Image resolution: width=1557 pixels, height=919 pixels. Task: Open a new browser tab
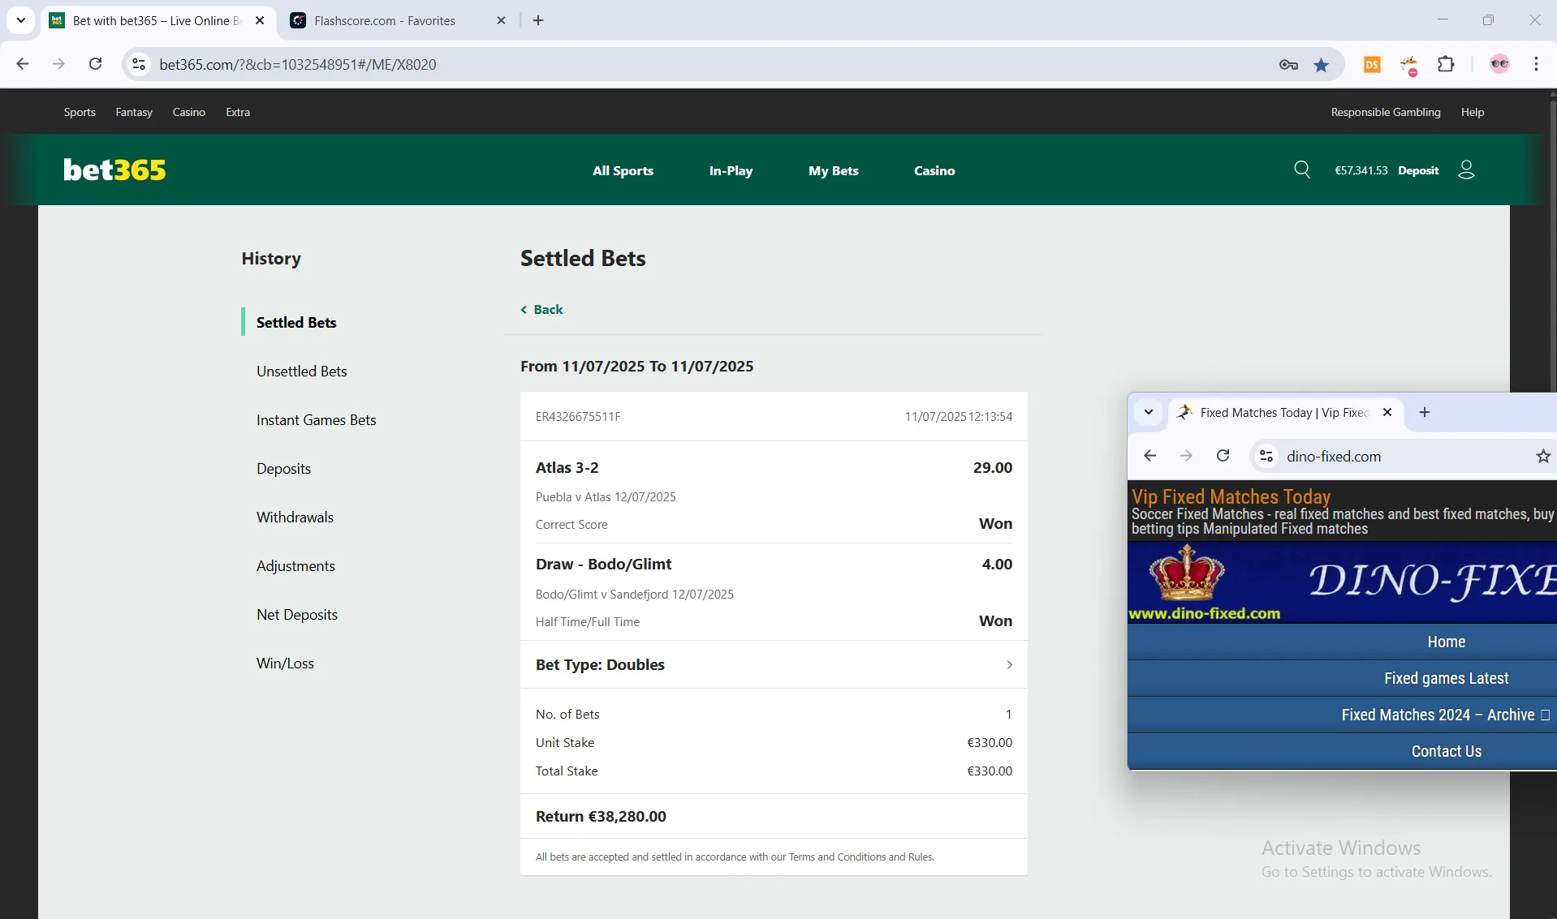[x=538, y=20]
